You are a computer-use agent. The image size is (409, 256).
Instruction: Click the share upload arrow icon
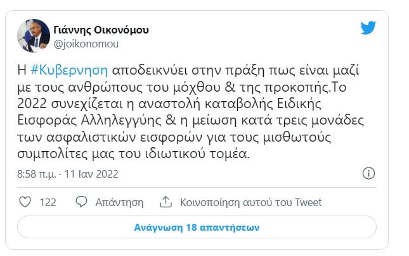click(x=166, y=202)
